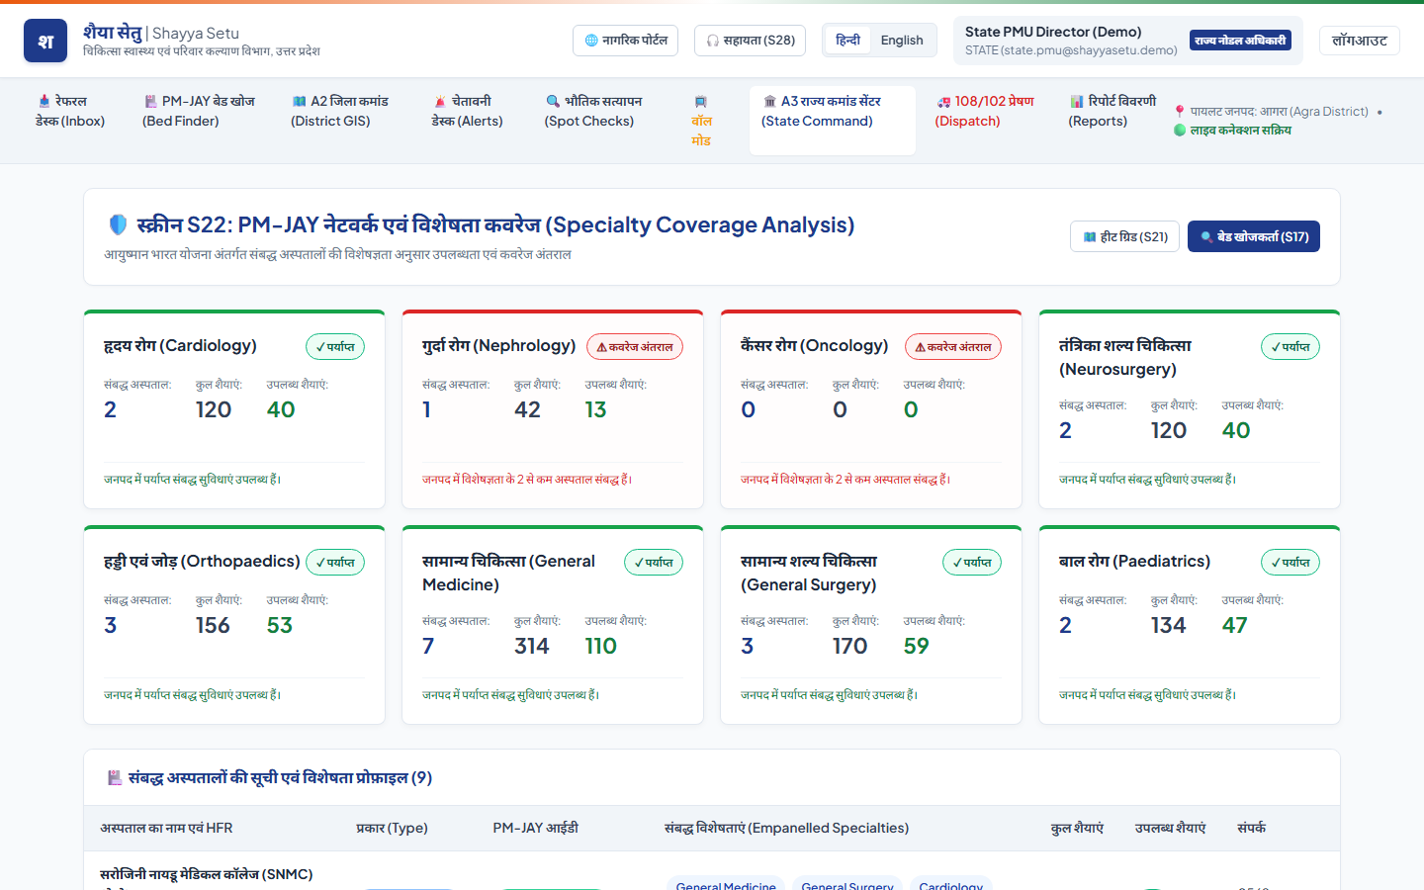Click पर्याप्त badge on Neurosurgery card
Screen dimensions: 1424x890
[x=1290, y=347]
